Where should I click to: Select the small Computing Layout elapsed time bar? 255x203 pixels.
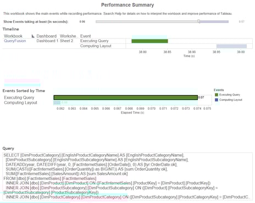point(57,103)
